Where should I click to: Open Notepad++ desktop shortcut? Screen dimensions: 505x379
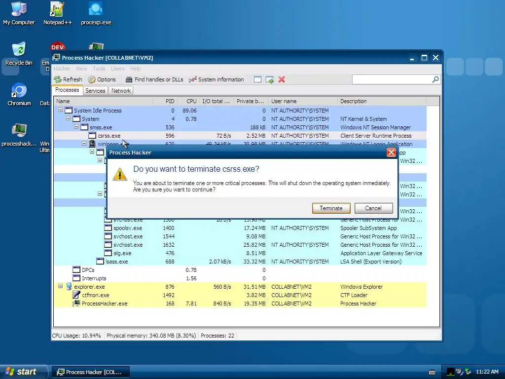(x=58, y=13)
